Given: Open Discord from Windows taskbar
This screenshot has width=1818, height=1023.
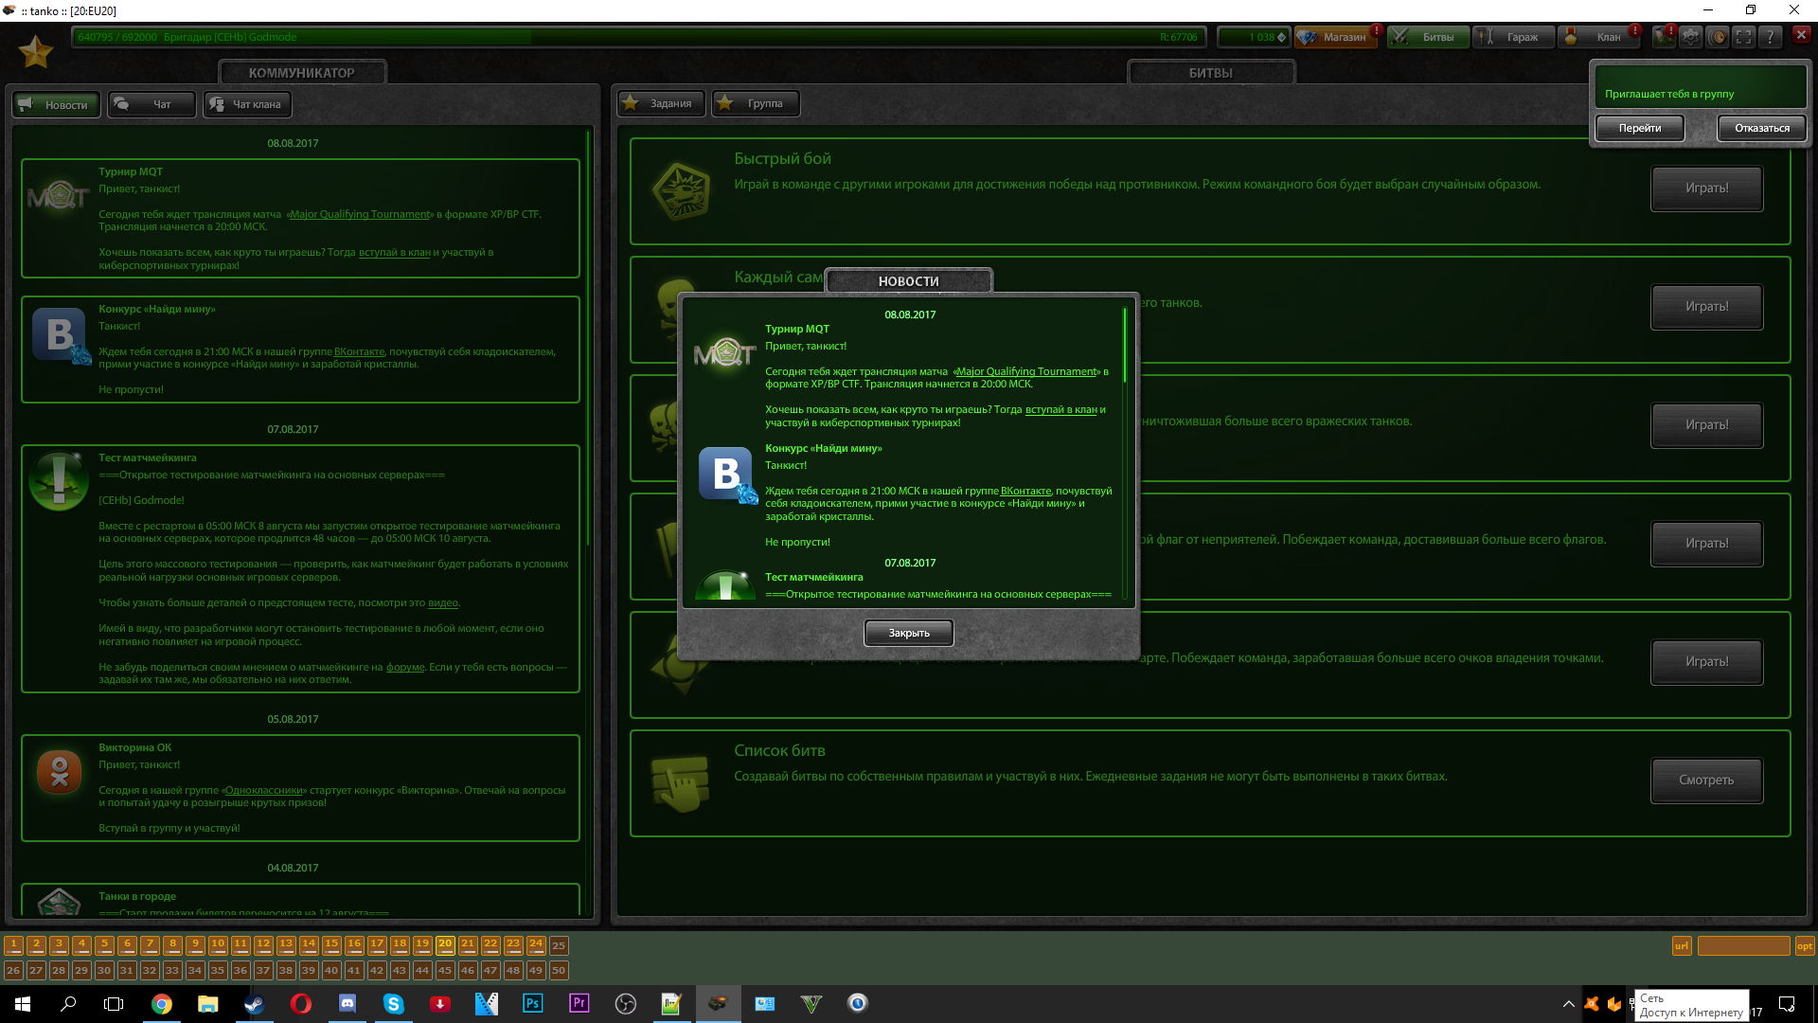Looking at the screenshot, I should (347, 1004).
